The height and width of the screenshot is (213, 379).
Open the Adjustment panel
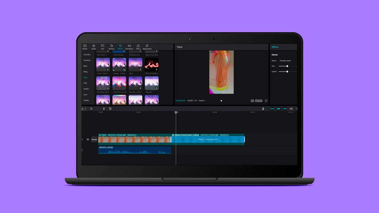pos(147,47)
